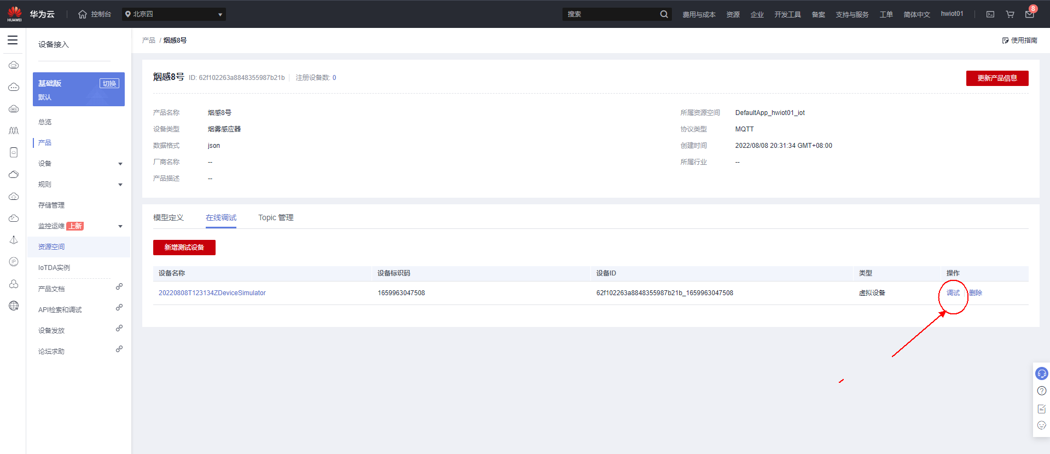1050x454 pixels.
Task: Click the wave-peaks icon in left rail
Action: point(14,131)
